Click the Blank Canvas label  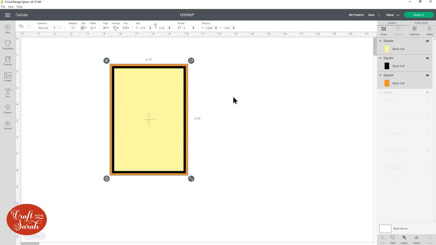coord(400,229)
